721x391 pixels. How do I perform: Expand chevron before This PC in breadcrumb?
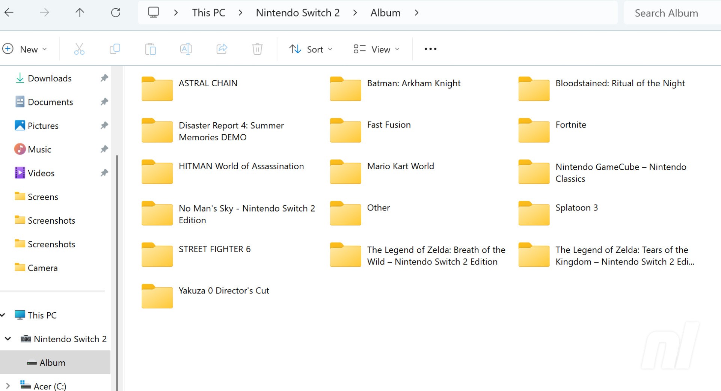pyautogui.click(x=176, y=13)
